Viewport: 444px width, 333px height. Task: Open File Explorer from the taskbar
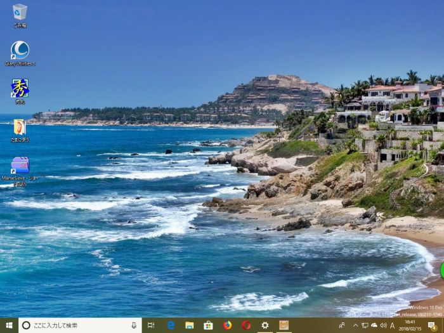point(189,325)
